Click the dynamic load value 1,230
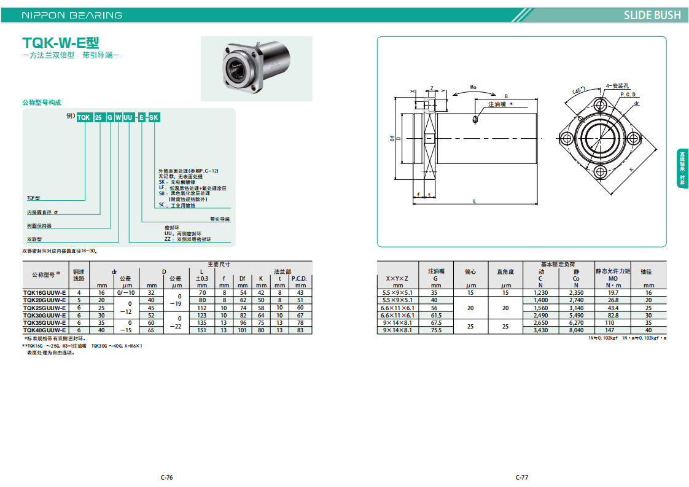Image resolution: width=689 pixels, height=487 pixels. pos(540,293)
